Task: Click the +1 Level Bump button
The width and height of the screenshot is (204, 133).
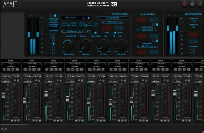Action: point(194,50)
